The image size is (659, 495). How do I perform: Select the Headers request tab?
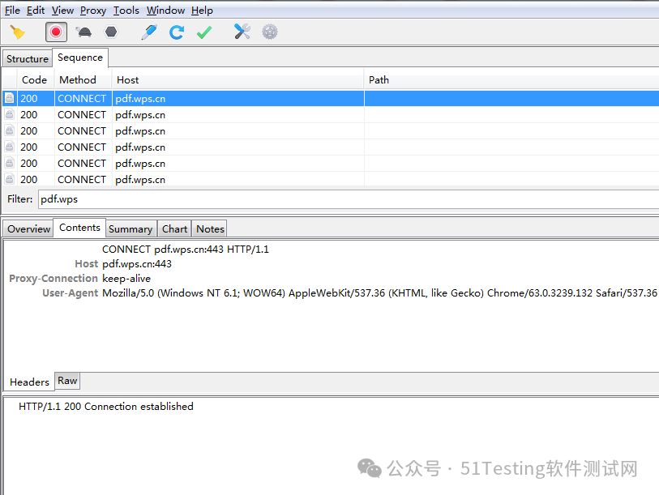[x=29, y=382]
